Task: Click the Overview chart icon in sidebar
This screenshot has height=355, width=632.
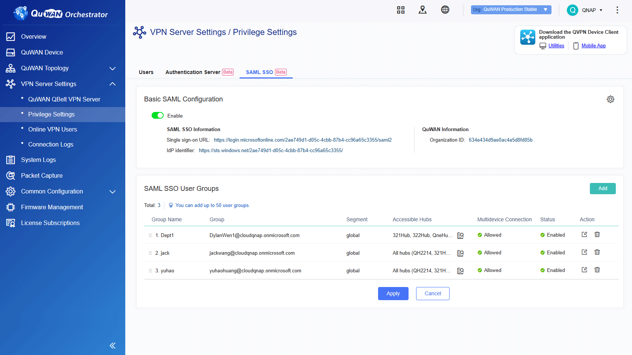Action: click(11, 36)
